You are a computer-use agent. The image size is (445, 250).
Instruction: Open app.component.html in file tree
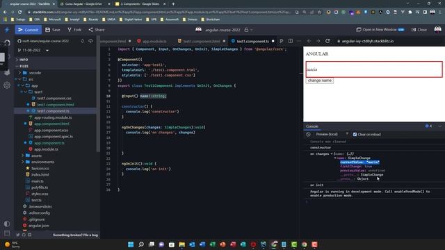(51, 124)
